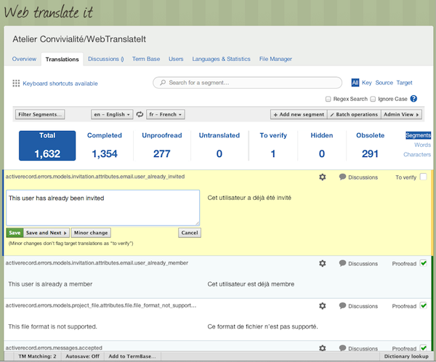The image size is (436, 362).
Task: Click Add to TermBase in bottom bar
Action: coord(132,356)
